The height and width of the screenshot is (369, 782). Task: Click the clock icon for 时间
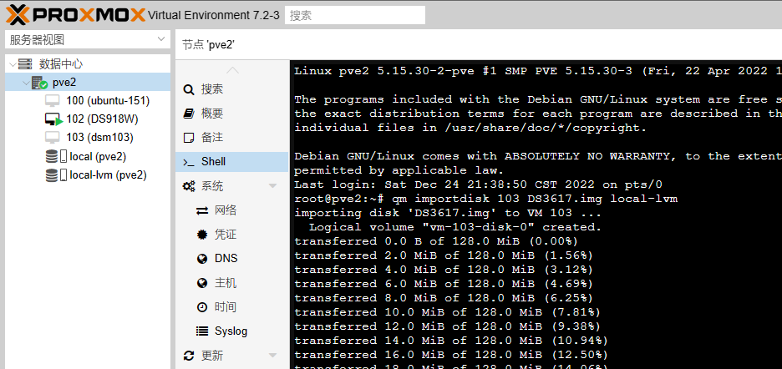coord(202,307)
